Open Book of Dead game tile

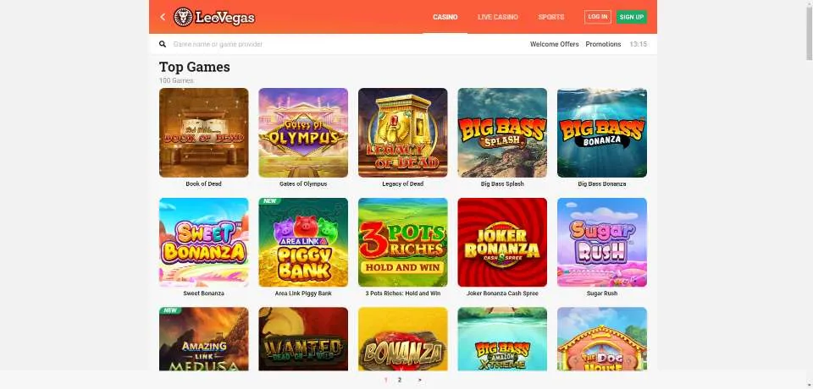point(204,133)
